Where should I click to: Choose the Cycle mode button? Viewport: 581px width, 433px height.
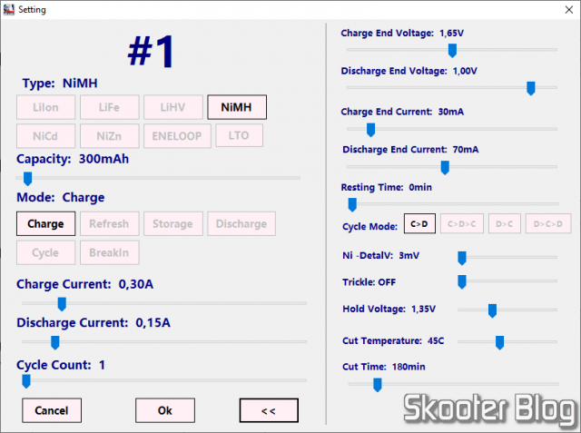[45, 252]
